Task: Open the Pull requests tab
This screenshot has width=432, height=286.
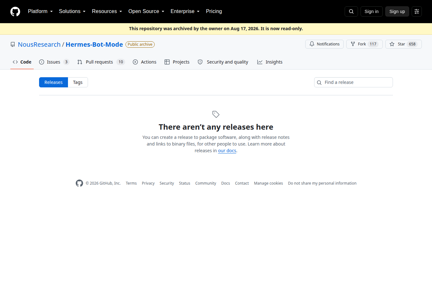Action: [101, 62]
